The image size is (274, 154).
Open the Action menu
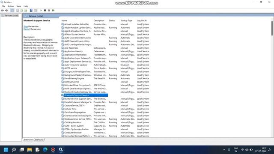pyautogui.click(x=11, y=6)
